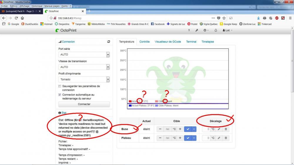Switch to the Timelapse tab
The width and height of the screenshot is (294, 165).
[208, 42]
